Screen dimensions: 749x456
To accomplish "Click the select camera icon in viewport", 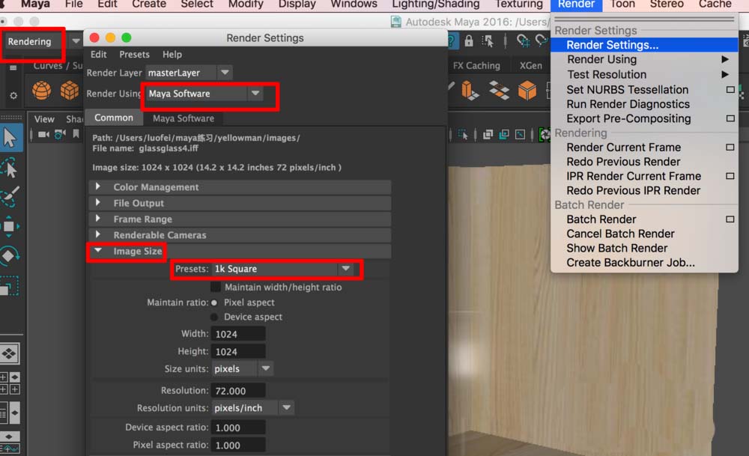I will click(x=43, y=135).
